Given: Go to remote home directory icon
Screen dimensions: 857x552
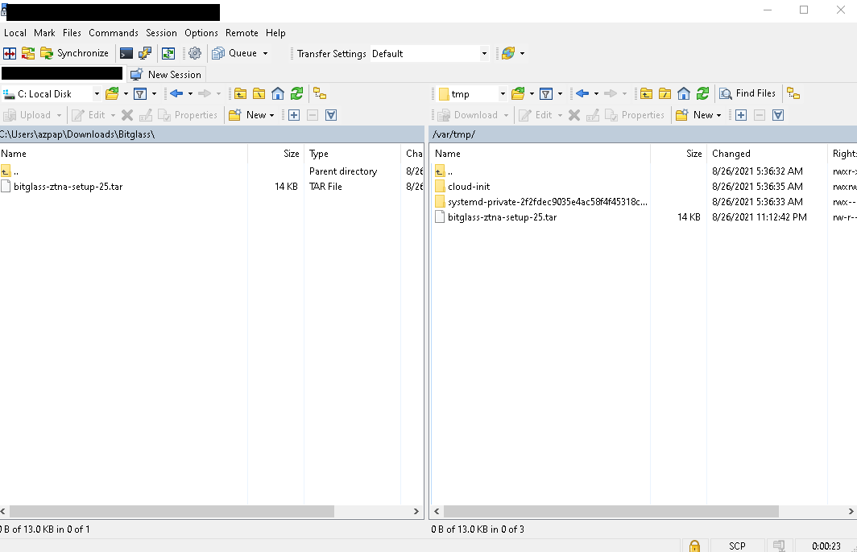Looking at the screenshot, I should coord(684,94).
